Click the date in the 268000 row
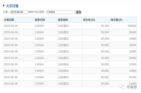The width and height of the screenshot is (141, 93). (x=11, y=26)
